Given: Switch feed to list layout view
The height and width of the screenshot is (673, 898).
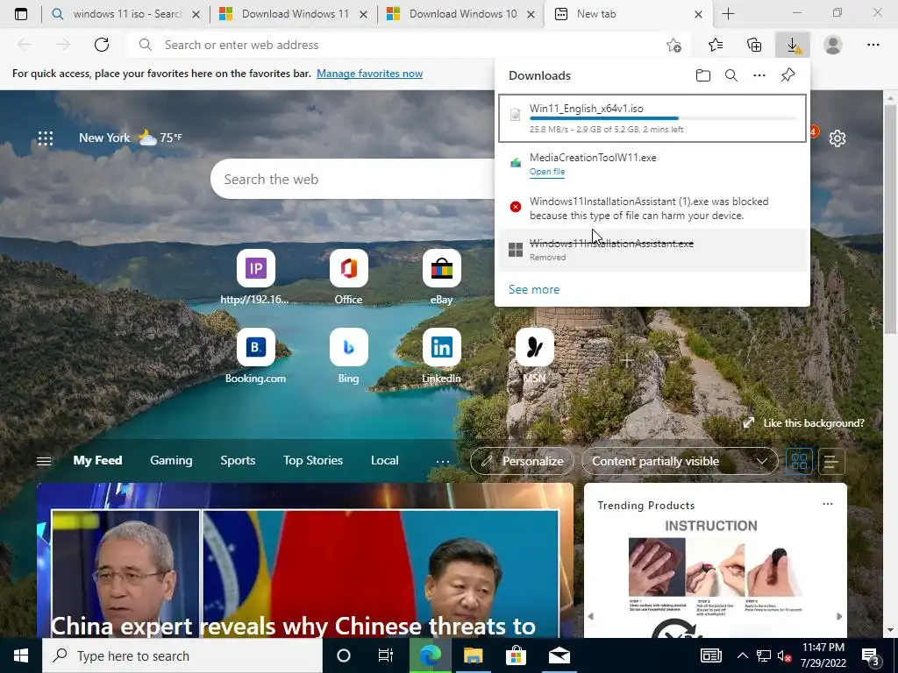Looking at the screenshot, I should [x=831, y=461].
